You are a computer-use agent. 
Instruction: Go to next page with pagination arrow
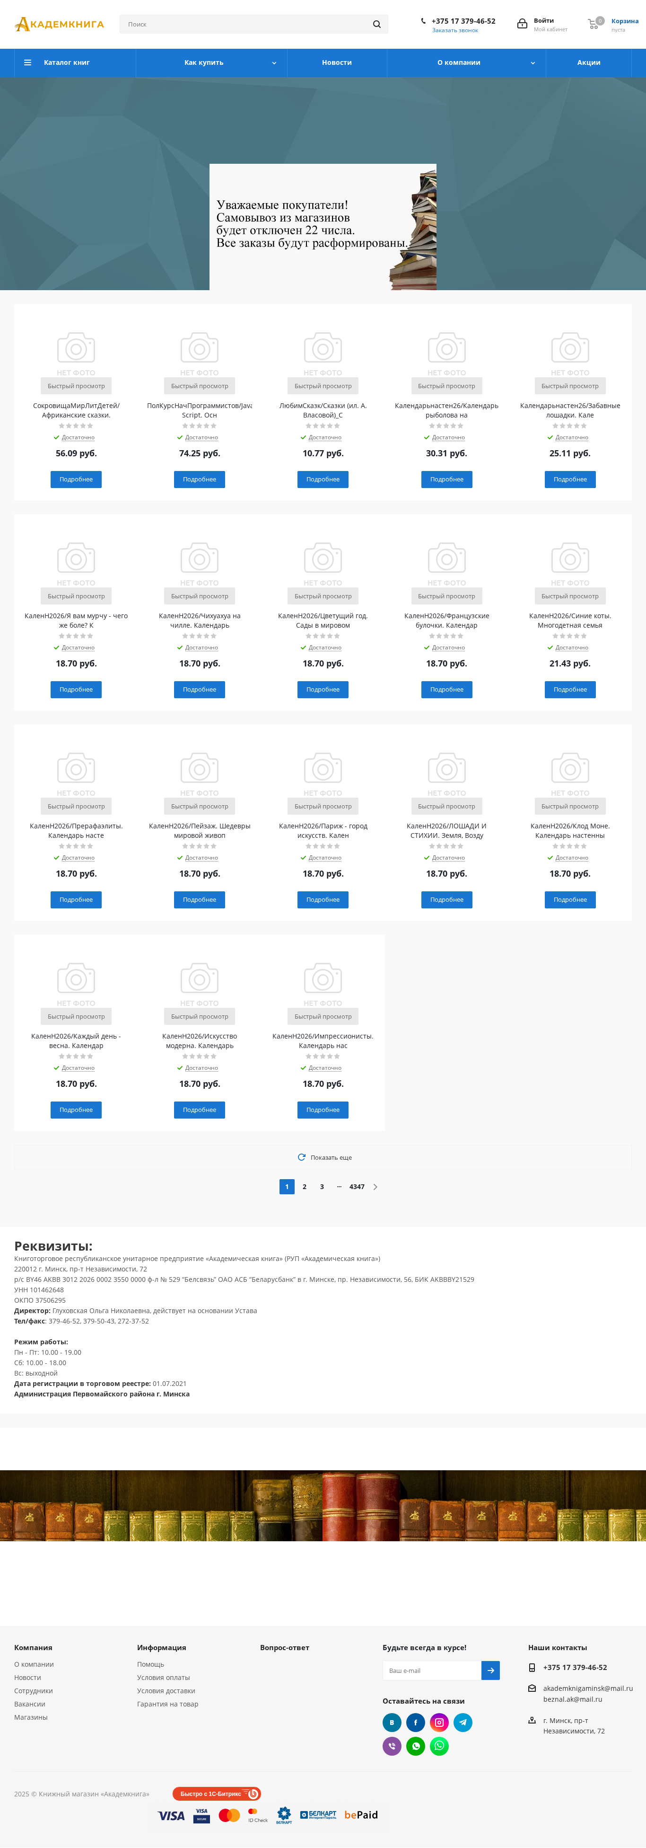pos(375,1187)
